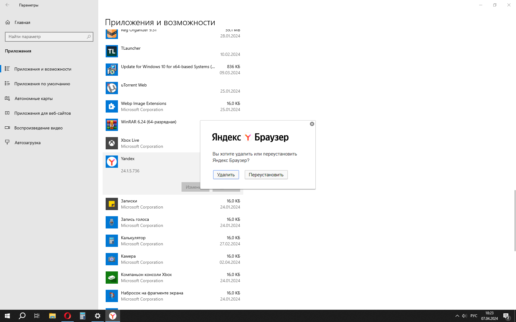
Task: Click the Xbox Live app icon
Action: pos(112,143)
